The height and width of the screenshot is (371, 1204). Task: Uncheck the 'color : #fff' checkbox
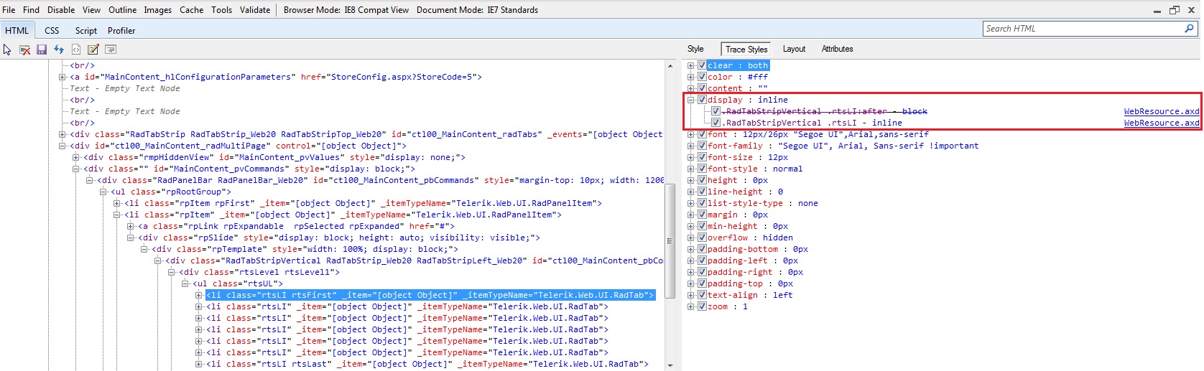click(x=702, y=77)
